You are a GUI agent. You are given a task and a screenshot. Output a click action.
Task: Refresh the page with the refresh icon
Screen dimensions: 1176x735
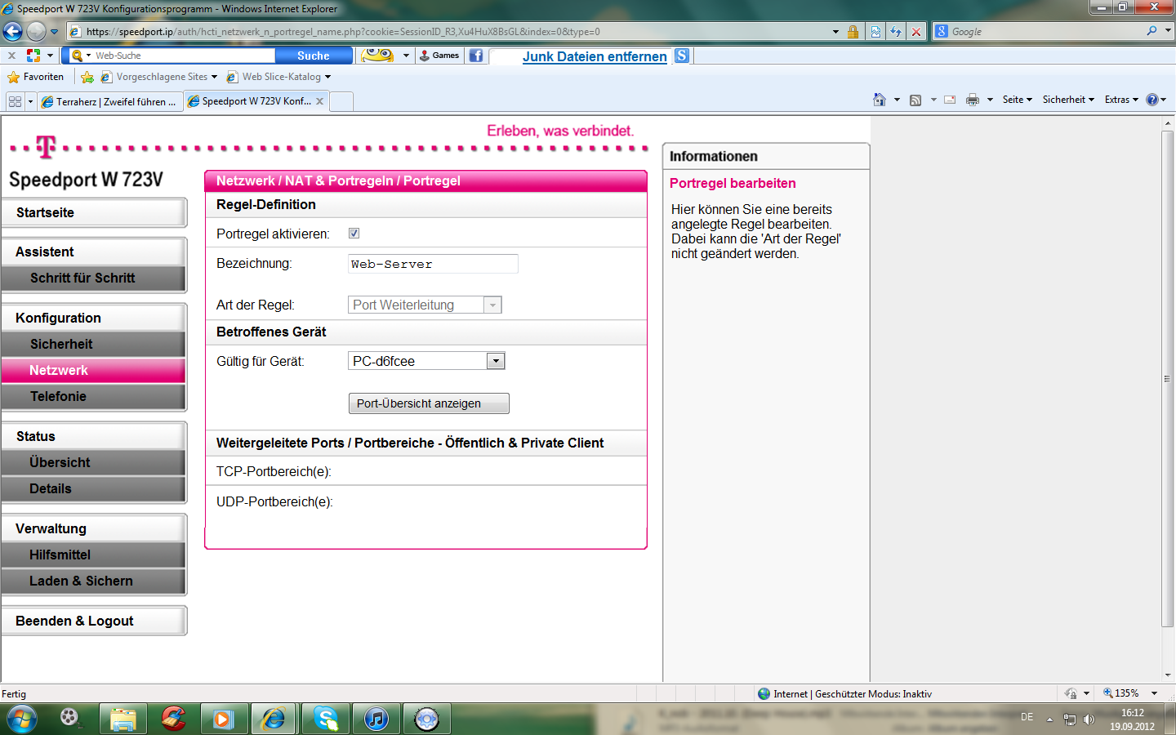[896, 32]
